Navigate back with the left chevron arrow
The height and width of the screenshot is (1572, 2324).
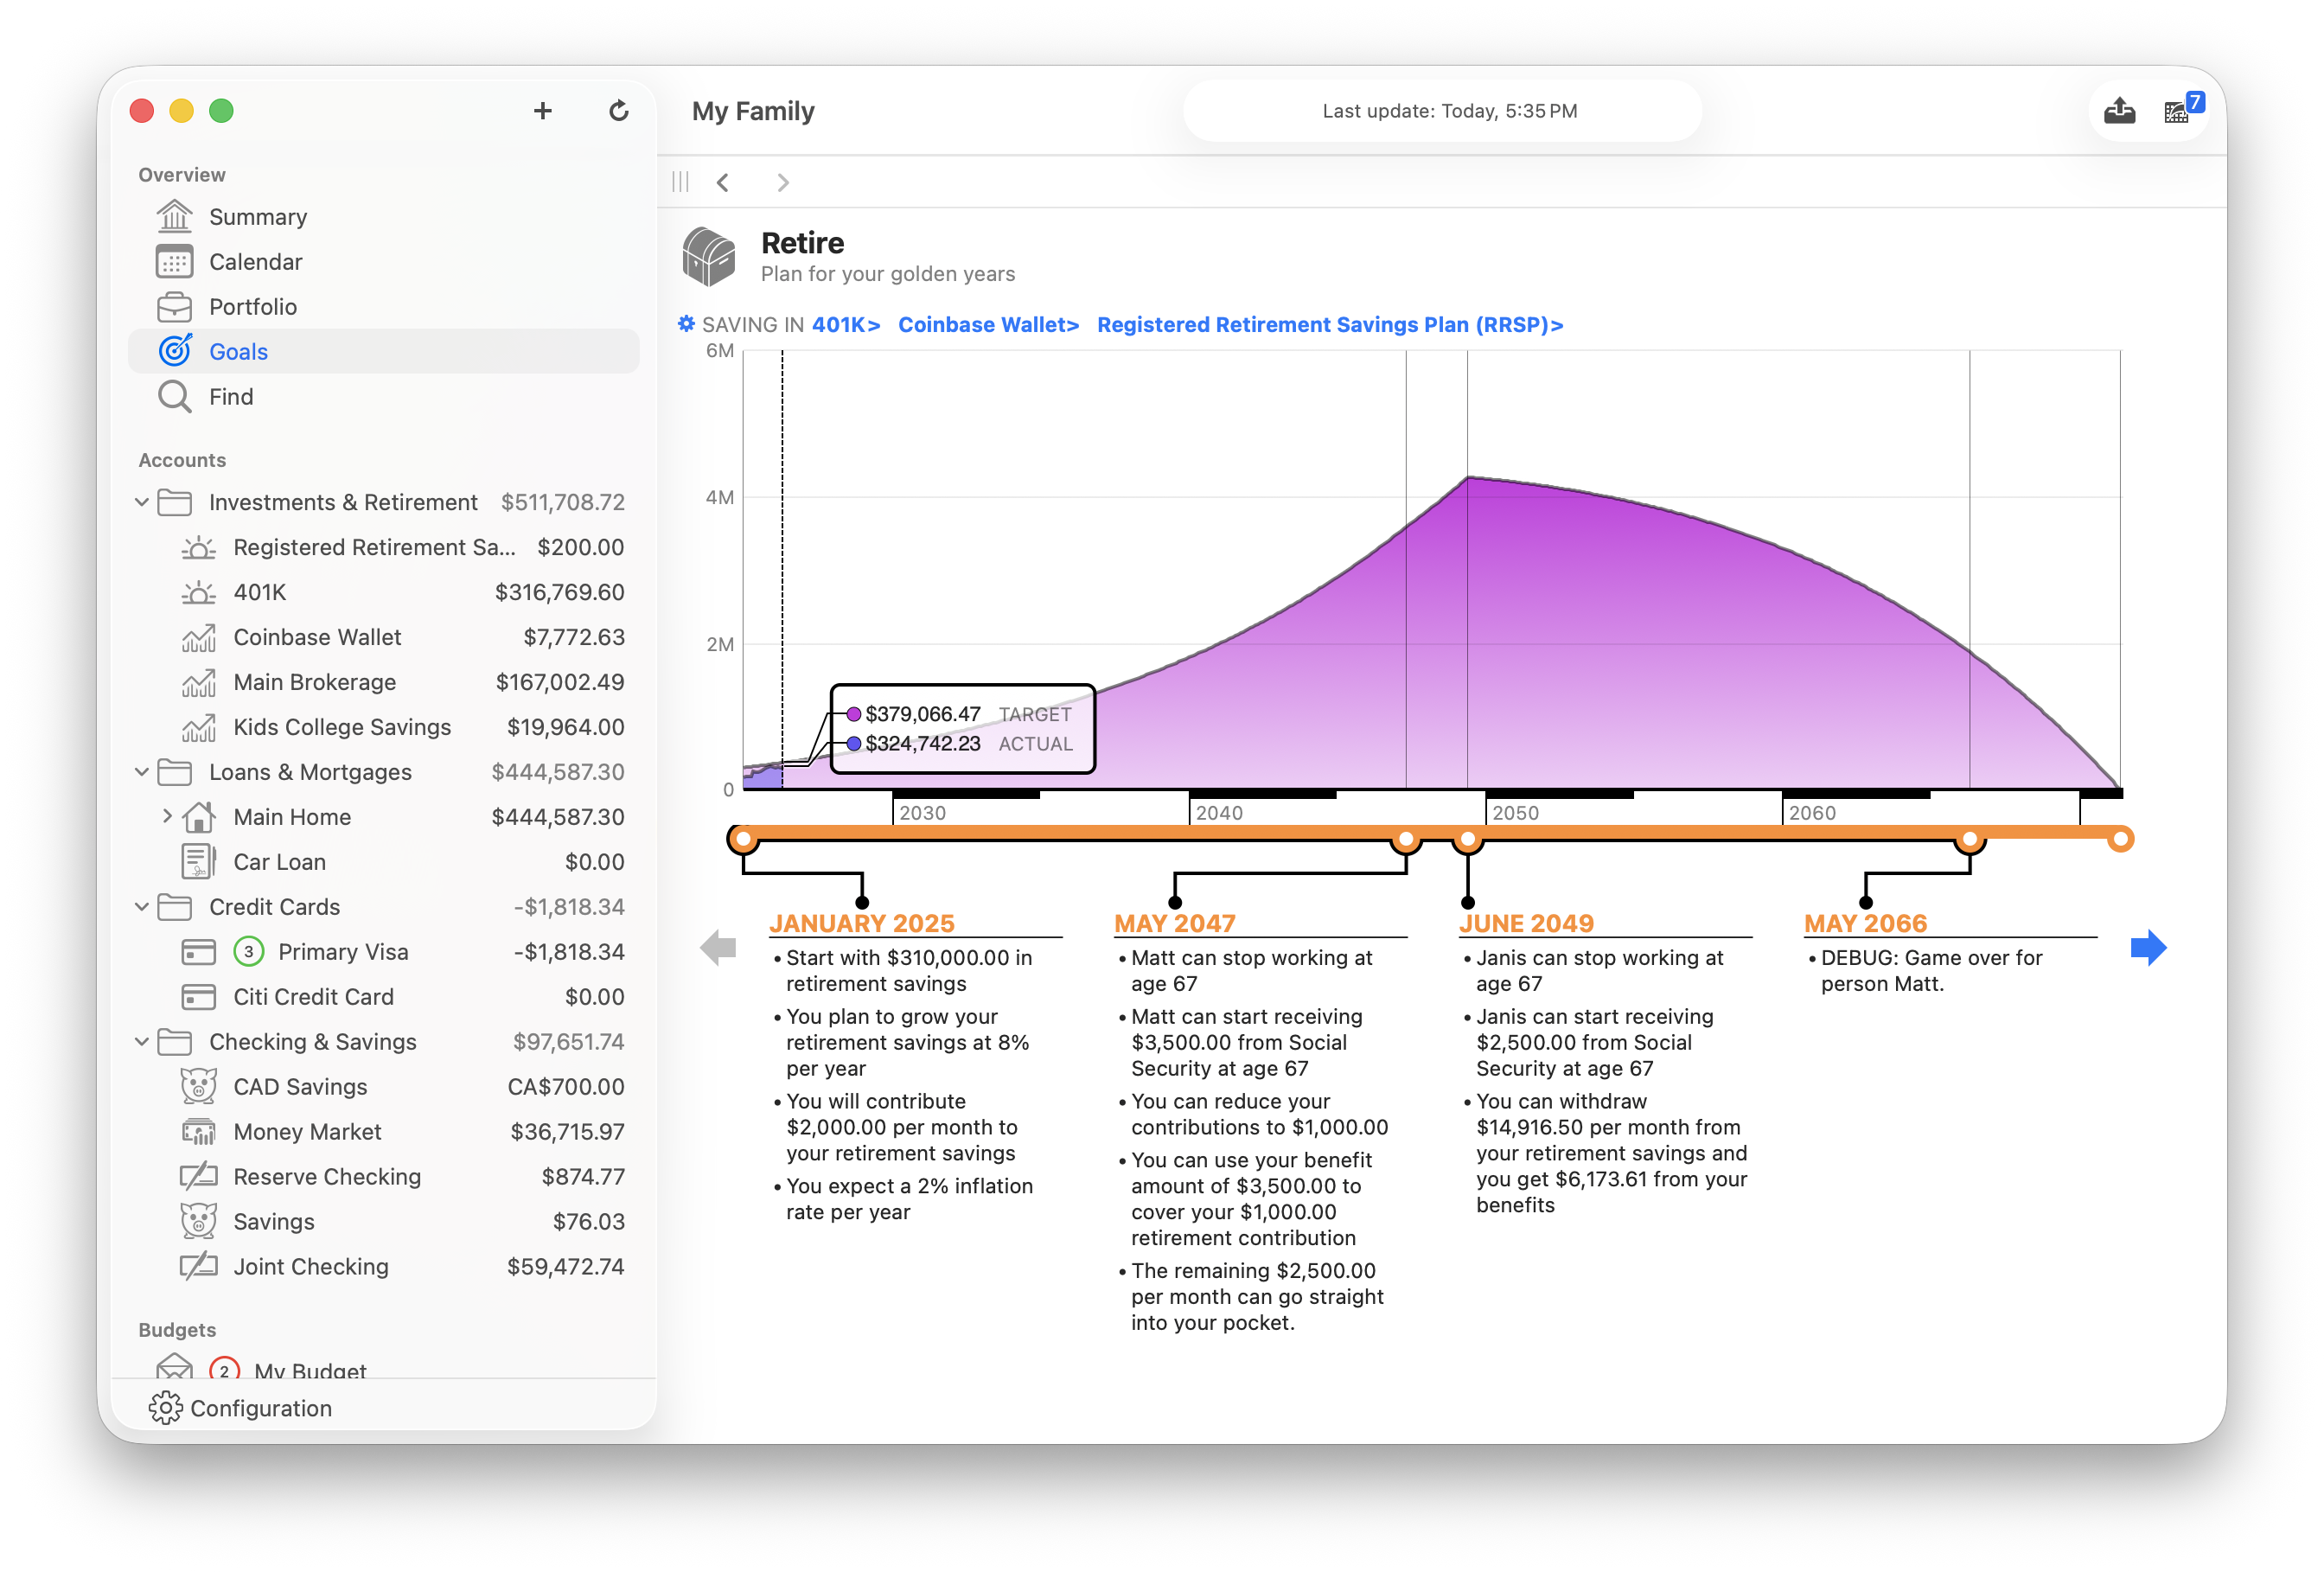[723, 182]
